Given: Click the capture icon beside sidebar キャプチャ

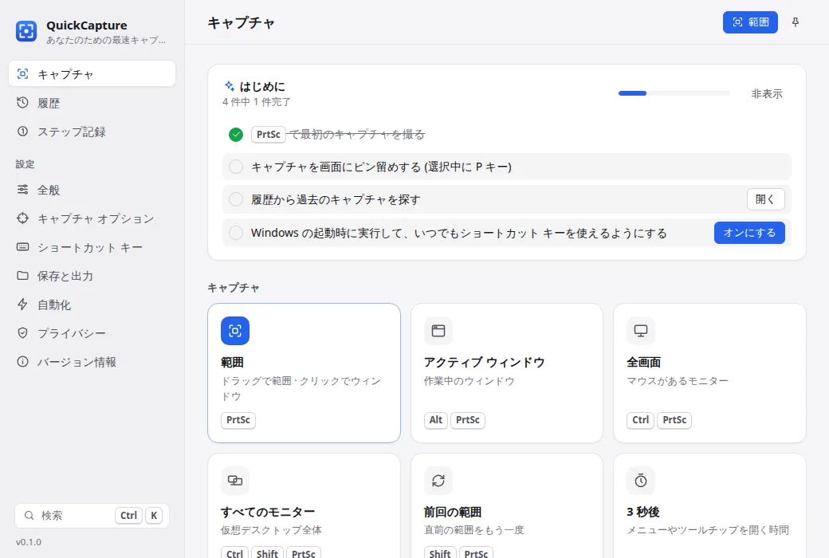Looking at the screenshot, I should [x=22, y=73].
